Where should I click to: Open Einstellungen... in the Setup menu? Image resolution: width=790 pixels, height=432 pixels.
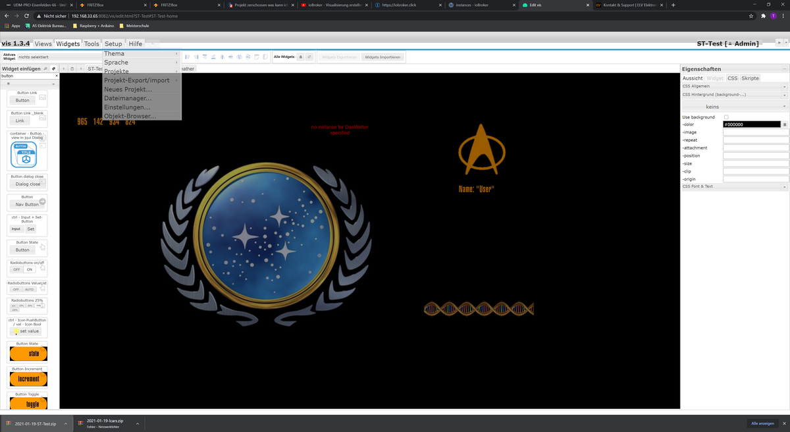[142, 107]
